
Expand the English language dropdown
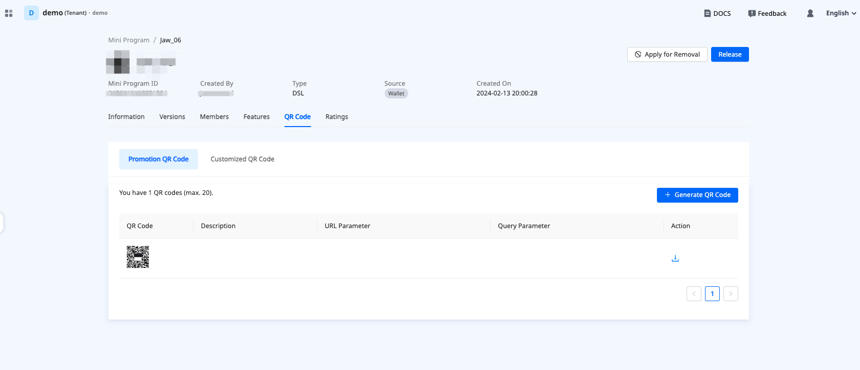coord(841,13)
